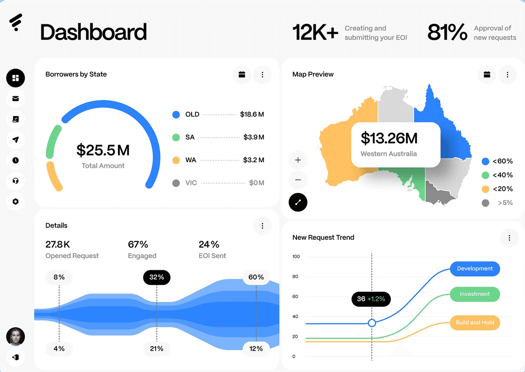Zoom out on the map
This screenshot has width=525, height=372.
point(298,180)
